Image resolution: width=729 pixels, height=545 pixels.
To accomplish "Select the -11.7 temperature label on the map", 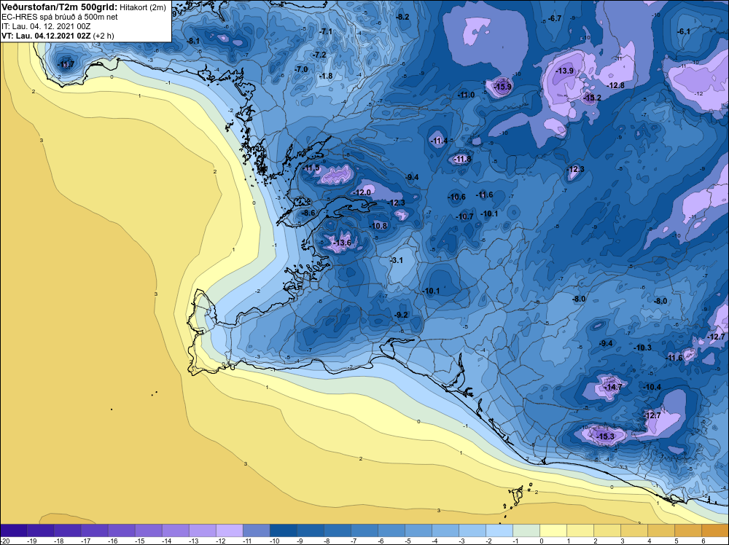I will click(x=66, y=65).
